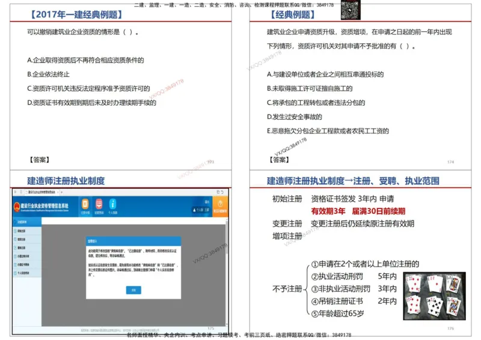Click the 初始注册 label on the right slide
The width and height of the screenshot is (481, 340).
(287, 199)
